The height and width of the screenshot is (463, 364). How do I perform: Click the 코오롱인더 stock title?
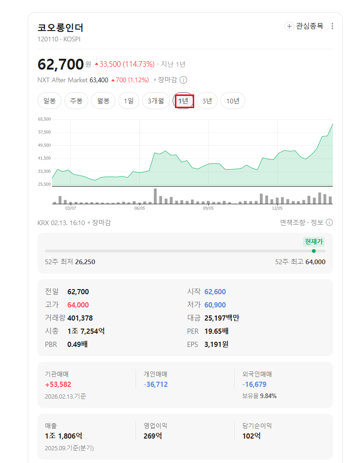click(x=61, y=28)
